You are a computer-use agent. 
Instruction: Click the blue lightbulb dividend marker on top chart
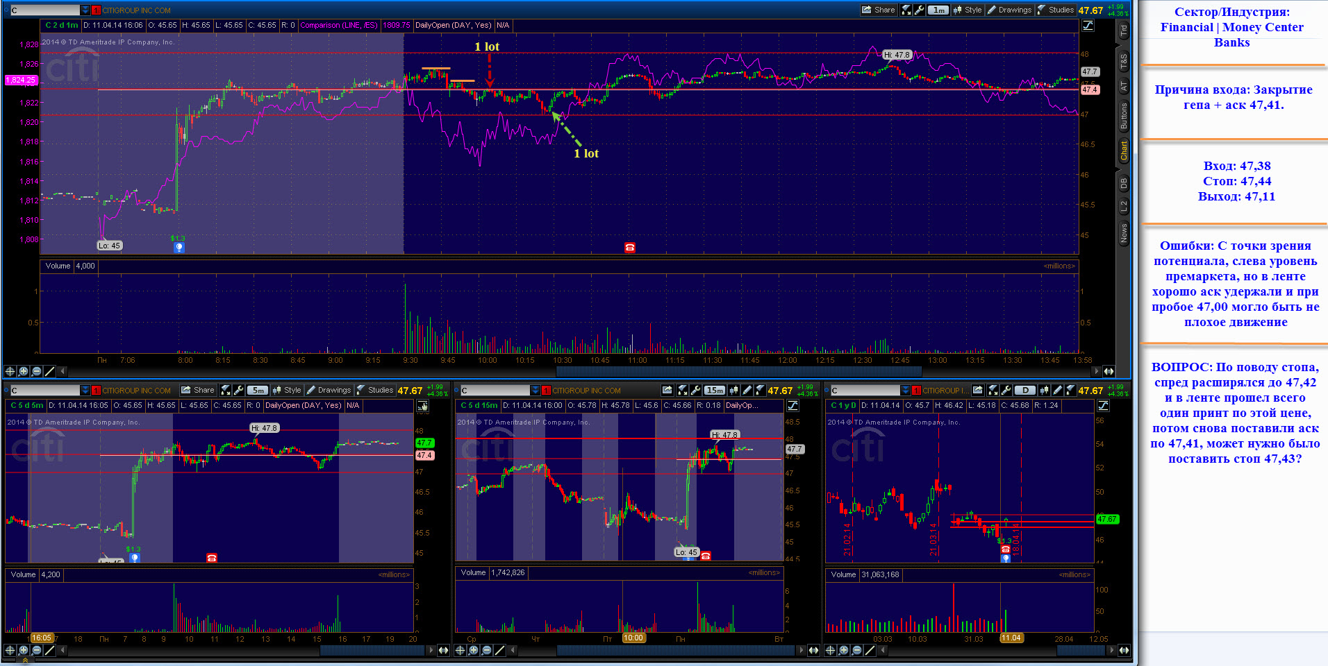click(179, 247)
